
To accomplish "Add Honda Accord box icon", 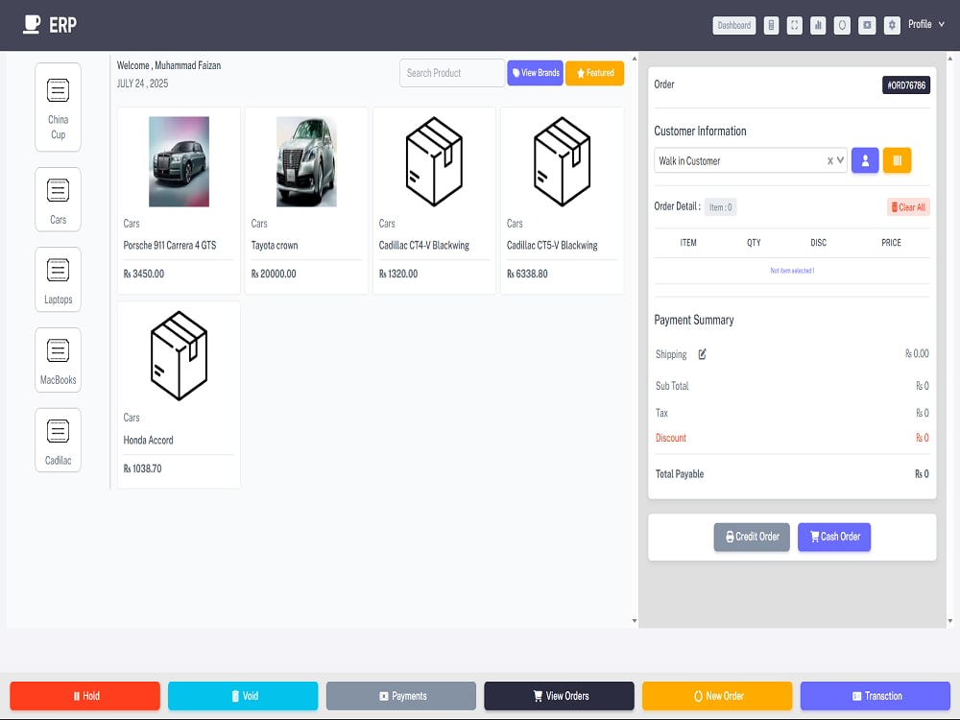I will click(x=179, y=356).
